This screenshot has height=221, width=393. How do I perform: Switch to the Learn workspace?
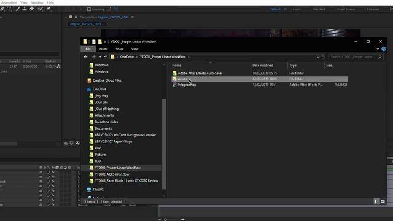click(297, 9)
